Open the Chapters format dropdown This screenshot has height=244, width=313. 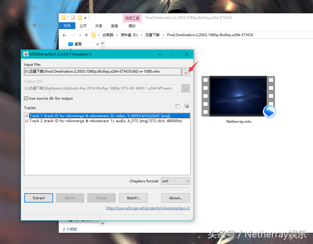175,181
